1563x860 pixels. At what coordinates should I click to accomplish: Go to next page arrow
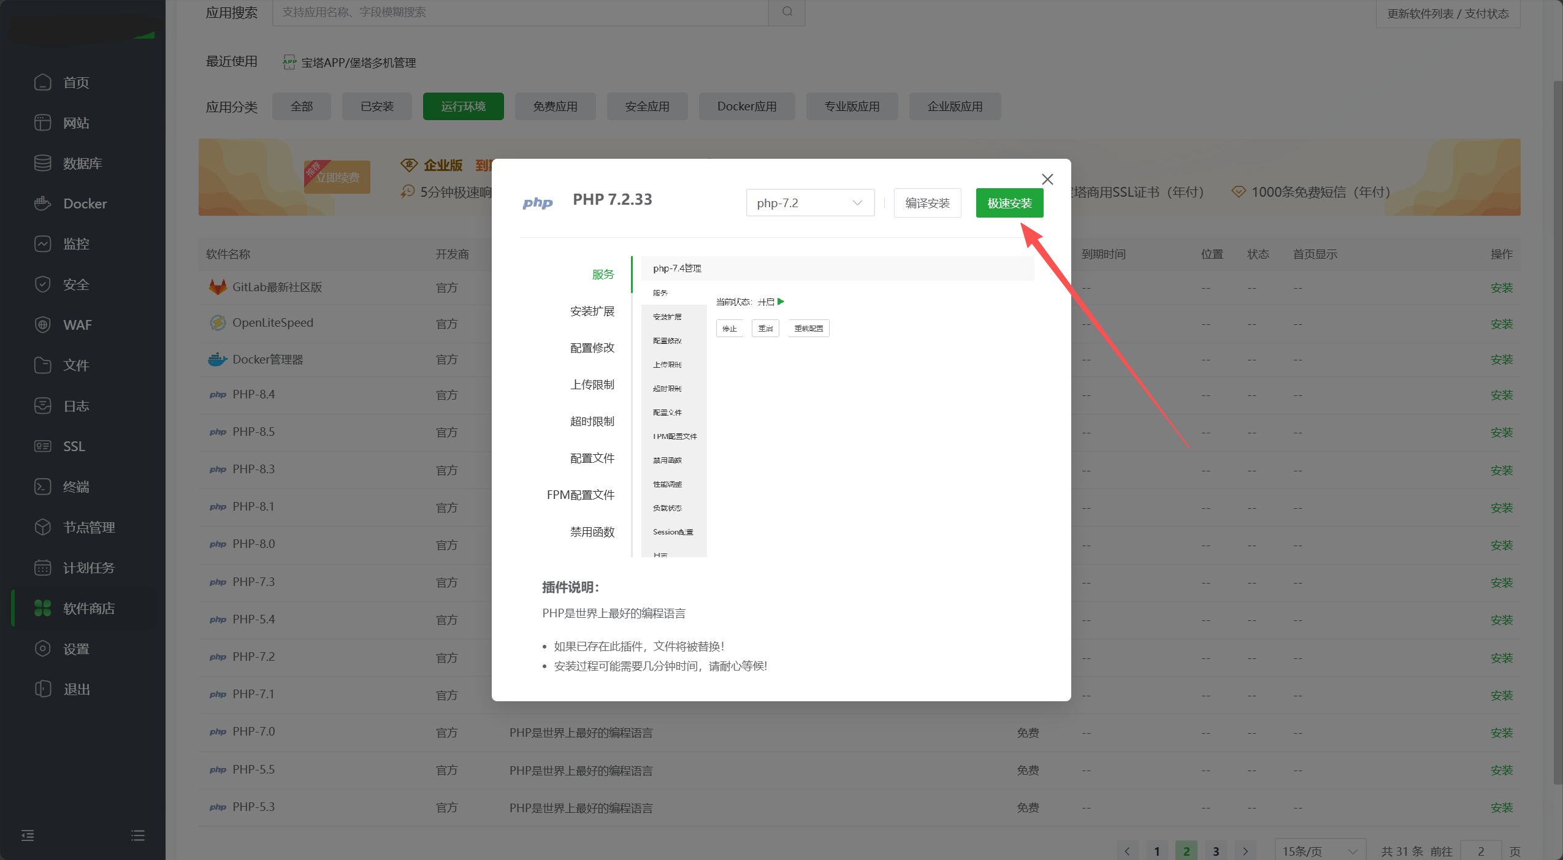[1245, 851]
